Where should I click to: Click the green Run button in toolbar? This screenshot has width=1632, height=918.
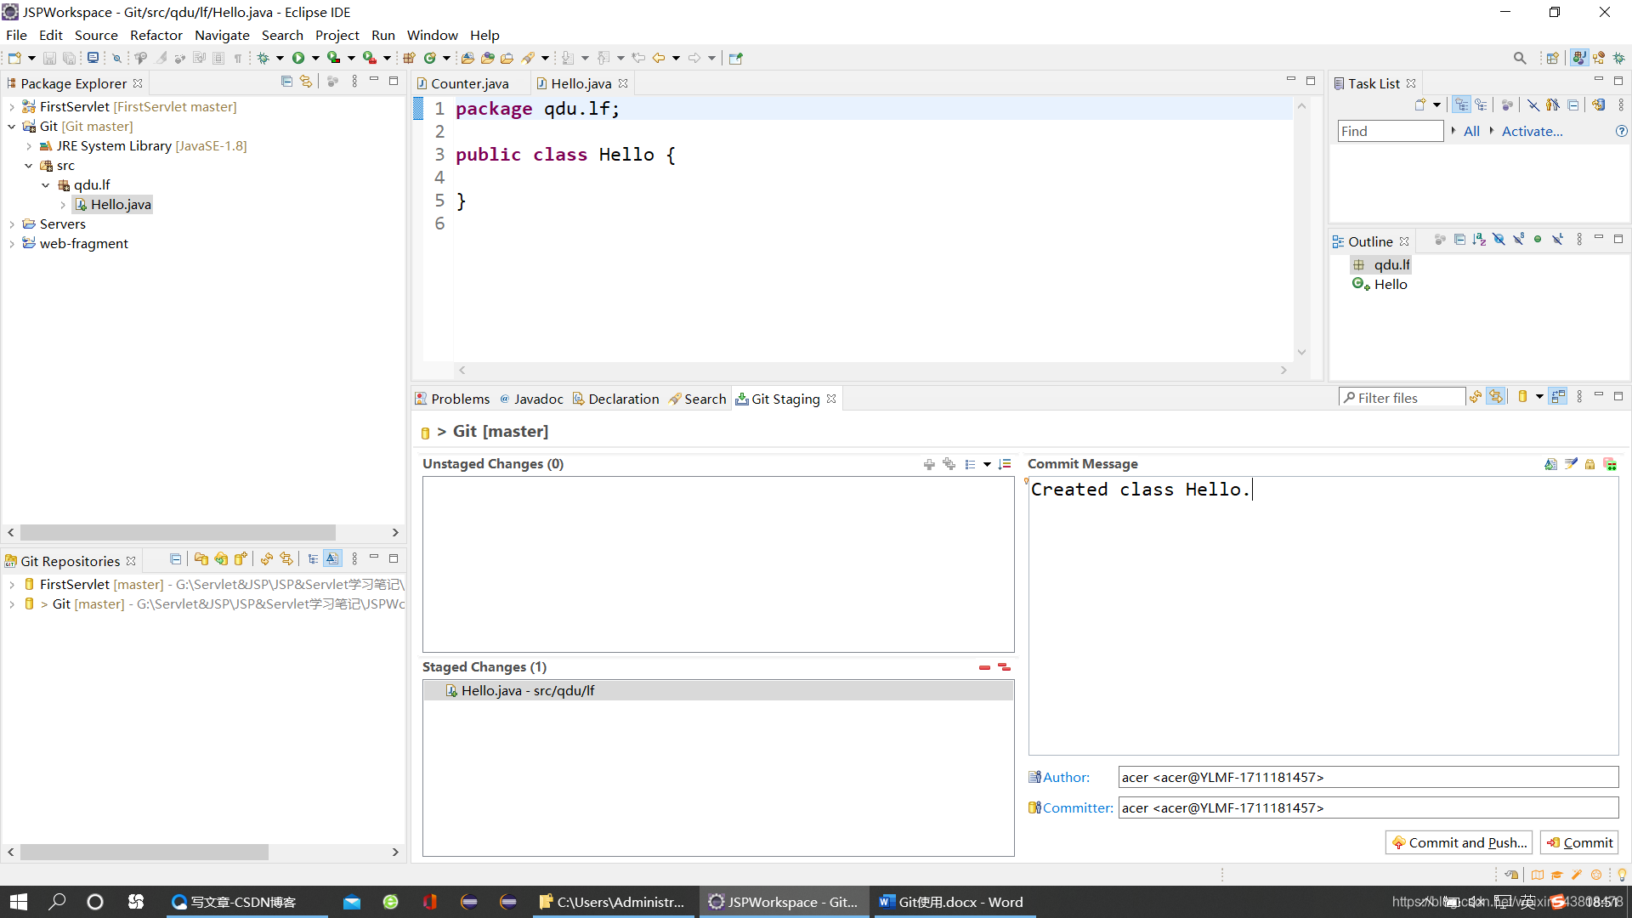298,58
